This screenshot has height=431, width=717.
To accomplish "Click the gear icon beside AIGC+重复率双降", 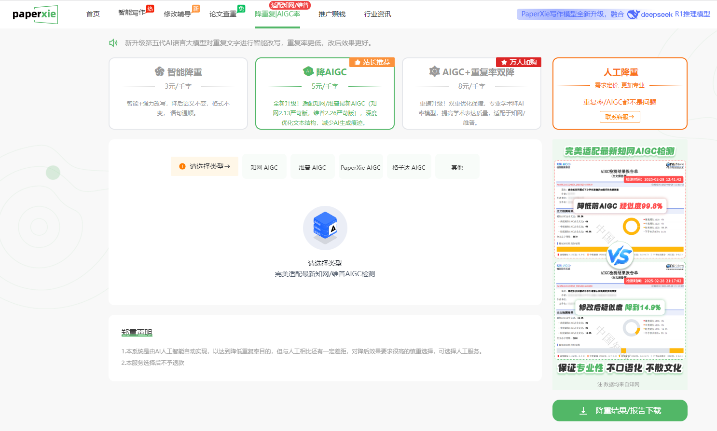I will coord(434,71).
